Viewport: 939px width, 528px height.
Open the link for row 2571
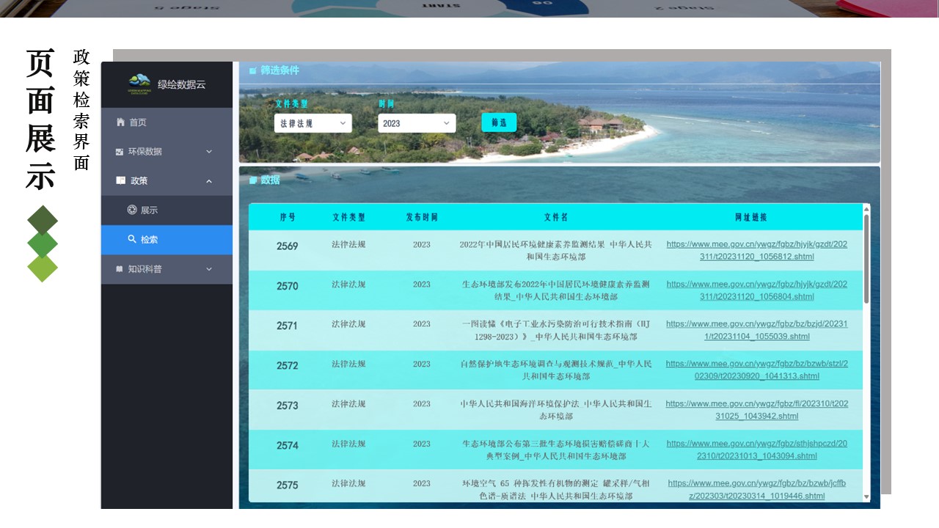(x=757, y=330)
